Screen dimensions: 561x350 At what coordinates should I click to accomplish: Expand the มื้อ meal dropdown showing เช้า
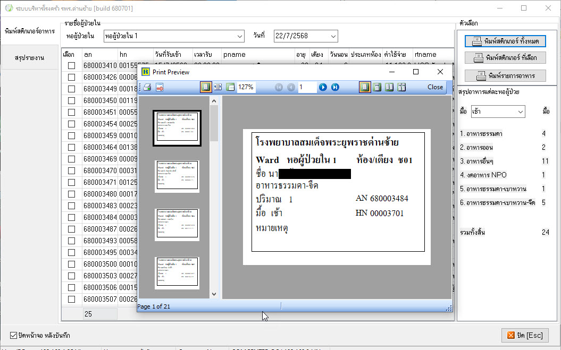pyautogui.click(x=520, y=112)
